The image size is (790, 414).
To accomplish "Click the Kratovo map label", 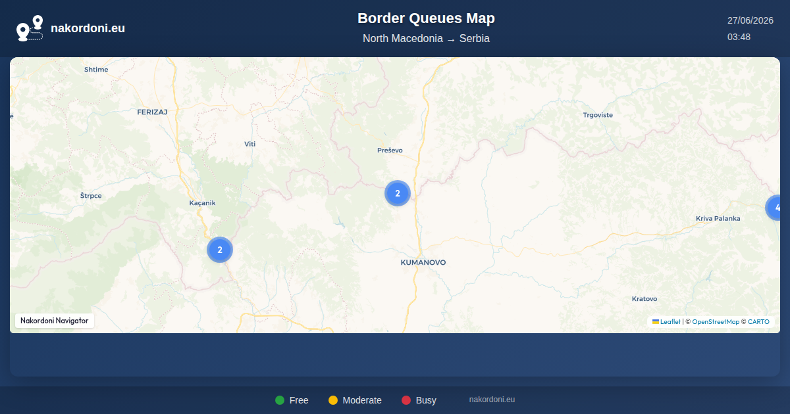I will click(645, 299).
